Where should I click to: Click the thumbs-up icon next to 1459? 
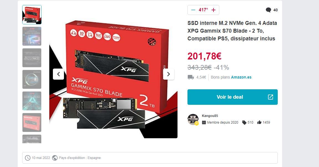click(259, 122)
